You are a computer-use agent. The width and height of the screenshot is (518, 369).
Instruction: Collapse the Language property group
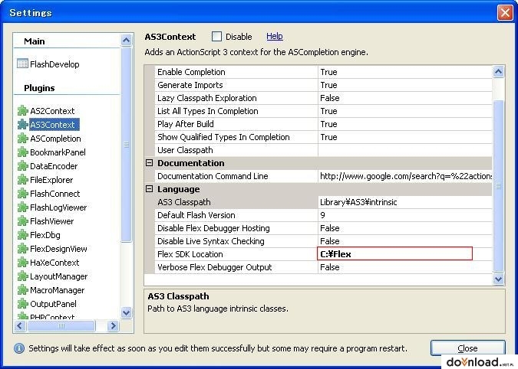point(150,189)
